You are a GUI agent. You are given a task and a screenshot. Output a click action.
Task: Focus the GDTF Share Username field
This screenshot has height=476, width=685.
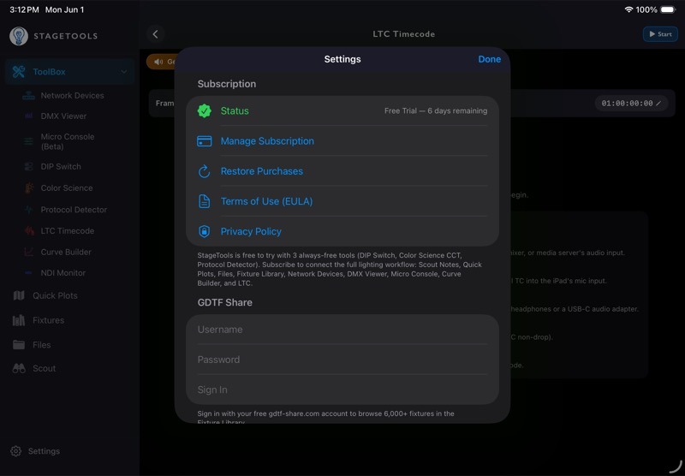click(x=342, y=330)
